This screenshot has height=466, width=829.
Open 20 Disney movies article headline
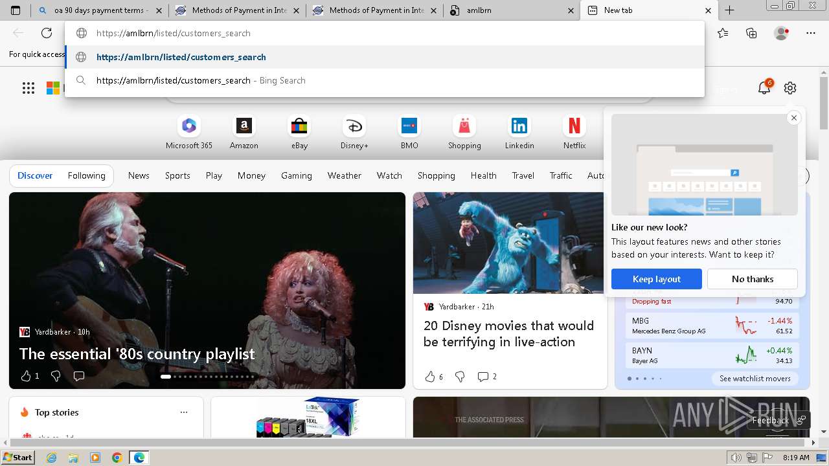pyautogui.click(x=508, y=334)
